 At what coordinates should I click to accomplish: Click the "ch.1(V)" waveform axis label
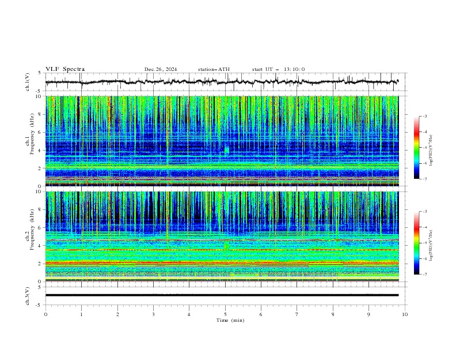(28, 82)
